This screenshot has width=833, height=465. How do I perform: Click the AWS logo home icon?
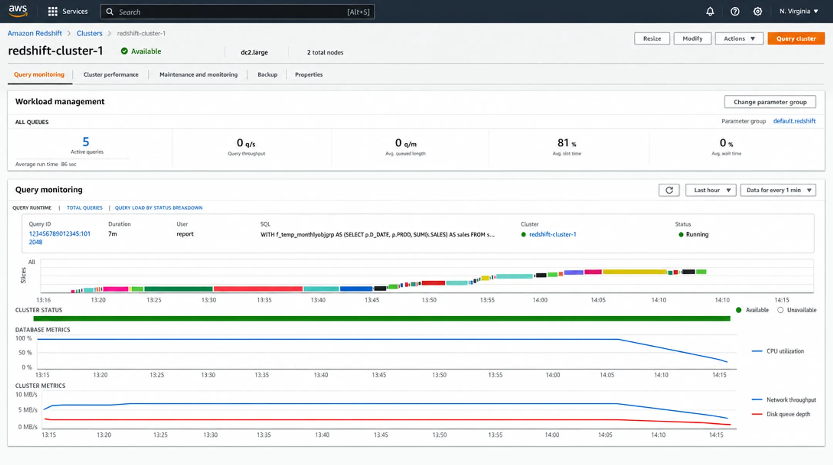coord(18,11)
